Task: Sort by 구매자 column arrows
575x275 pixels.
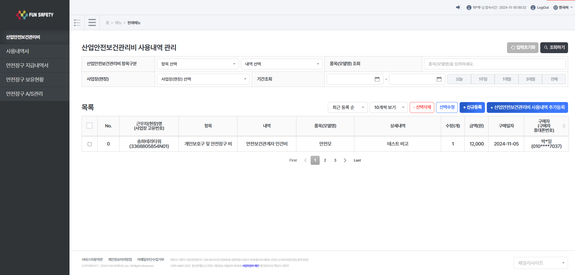Action: (564, 126)
